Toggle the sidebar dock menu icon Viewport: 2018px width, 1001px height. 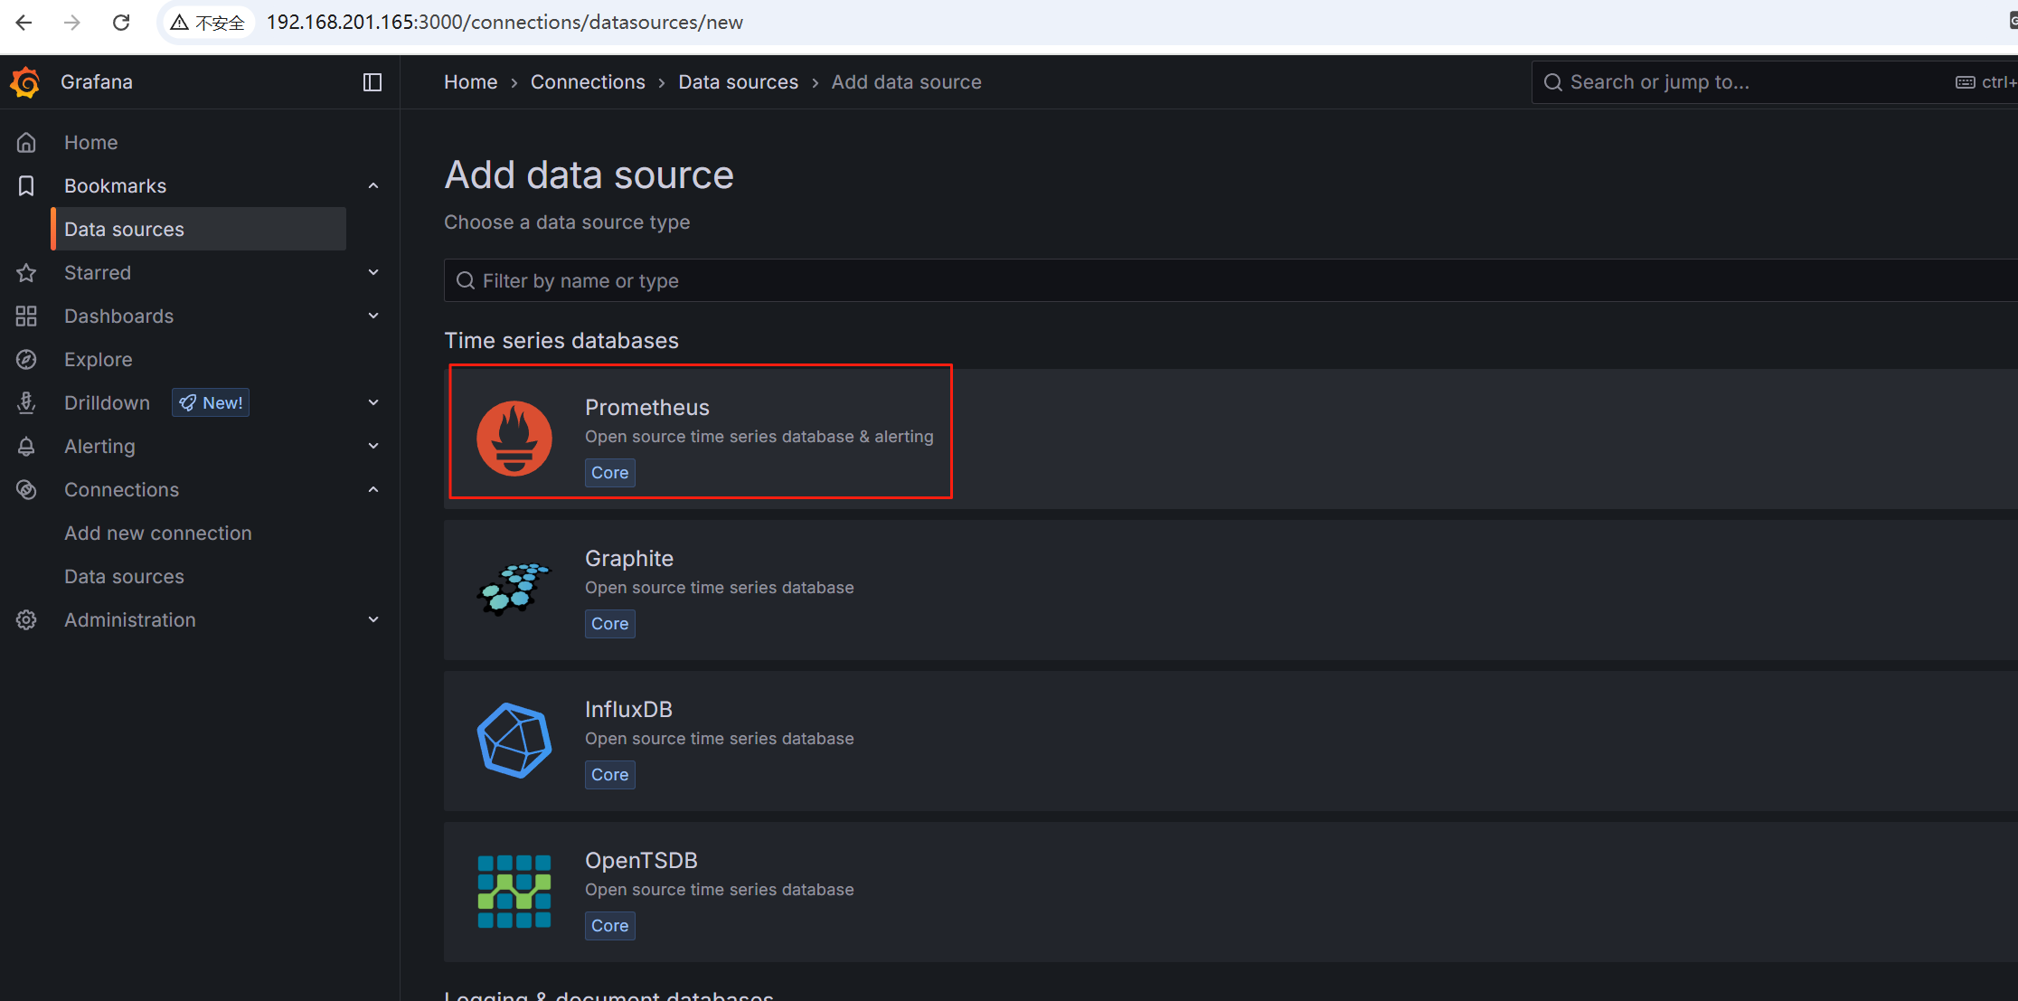coord(372,82)
